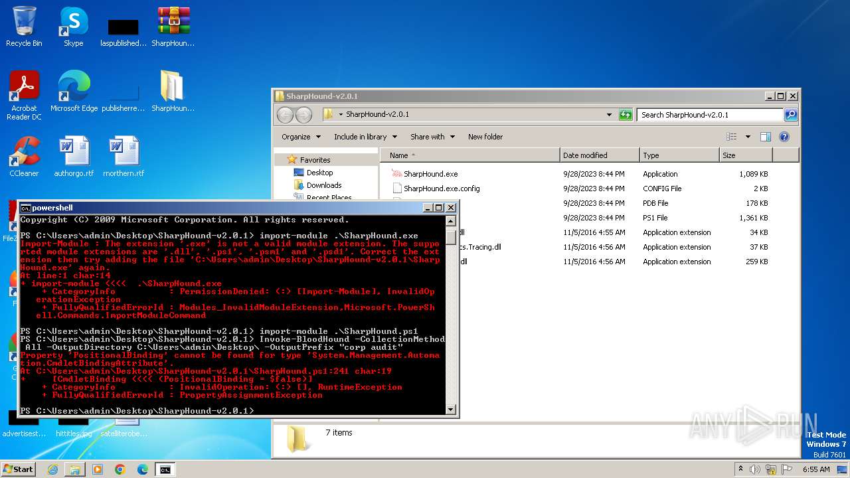Click the taskbar clock showing 6:55 AM
850x478 pixels.
(815, 469)
